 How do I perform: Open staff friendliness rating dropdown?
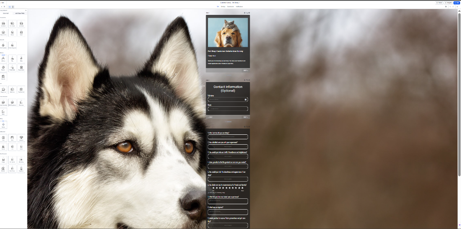point(228,156)
